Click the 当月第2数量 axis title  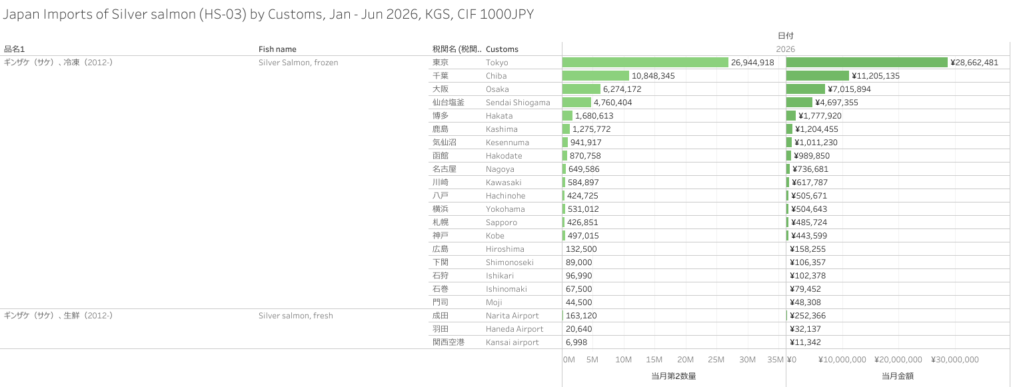click(674, 376)
